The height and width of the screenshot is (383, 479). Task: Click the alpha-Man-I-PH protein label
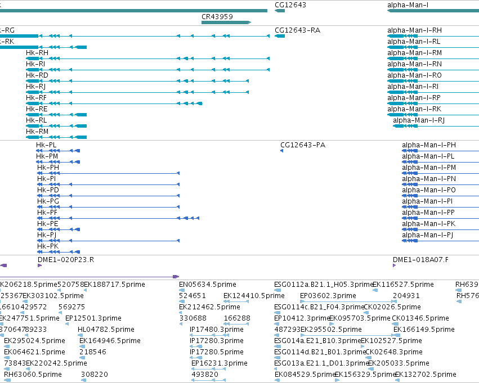click(x=429, y=145)
